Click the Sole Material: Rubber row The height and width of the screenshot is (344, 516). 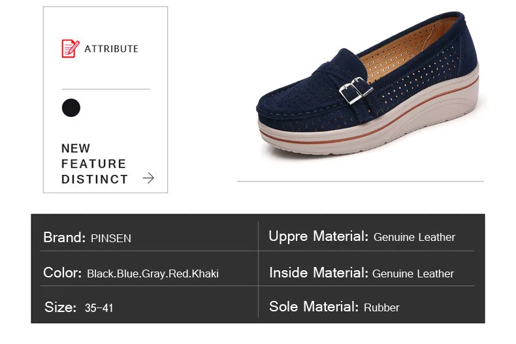tap(366, 307)
